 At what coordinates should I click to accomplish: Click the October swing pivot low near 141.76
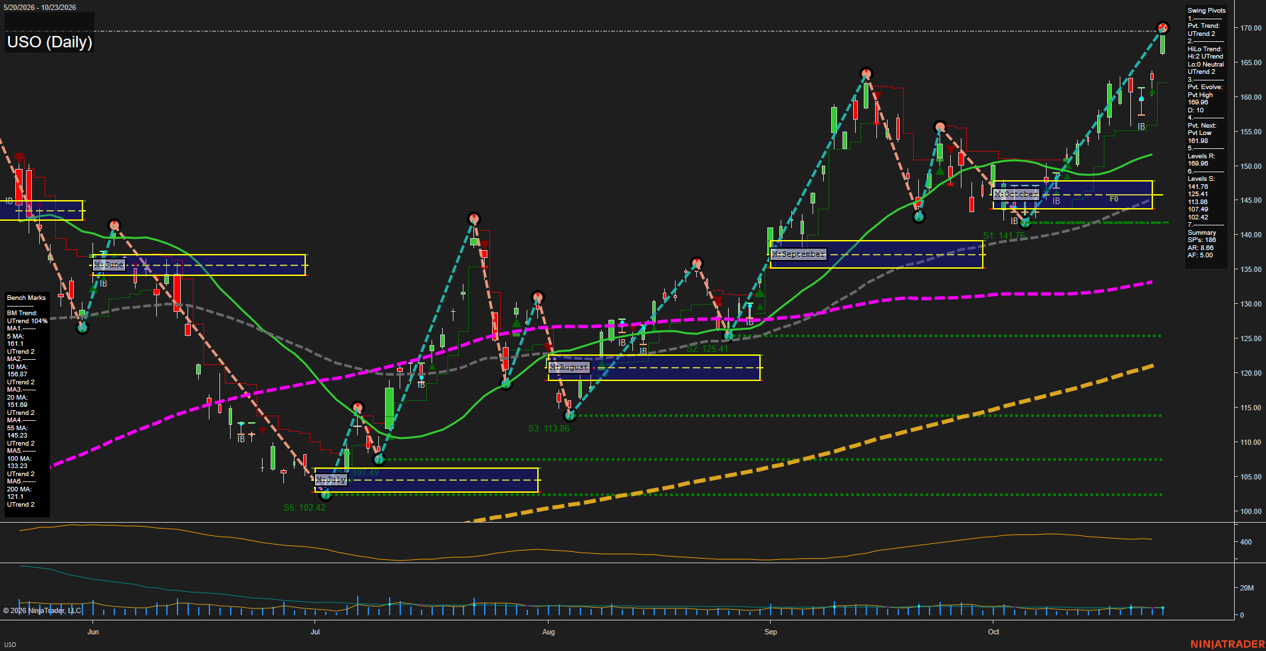(1025, 222)
